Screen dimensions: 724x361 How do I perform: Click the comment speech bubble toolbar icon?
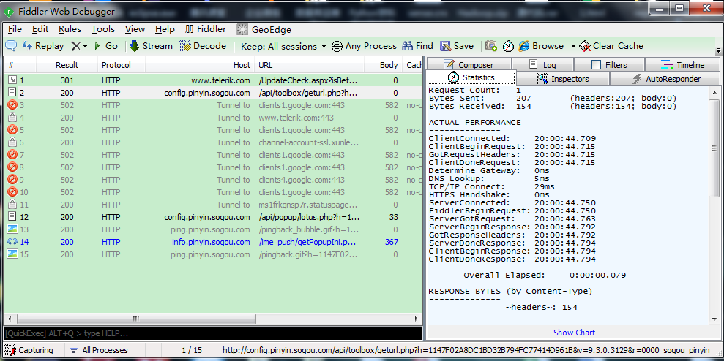point(11,45)
